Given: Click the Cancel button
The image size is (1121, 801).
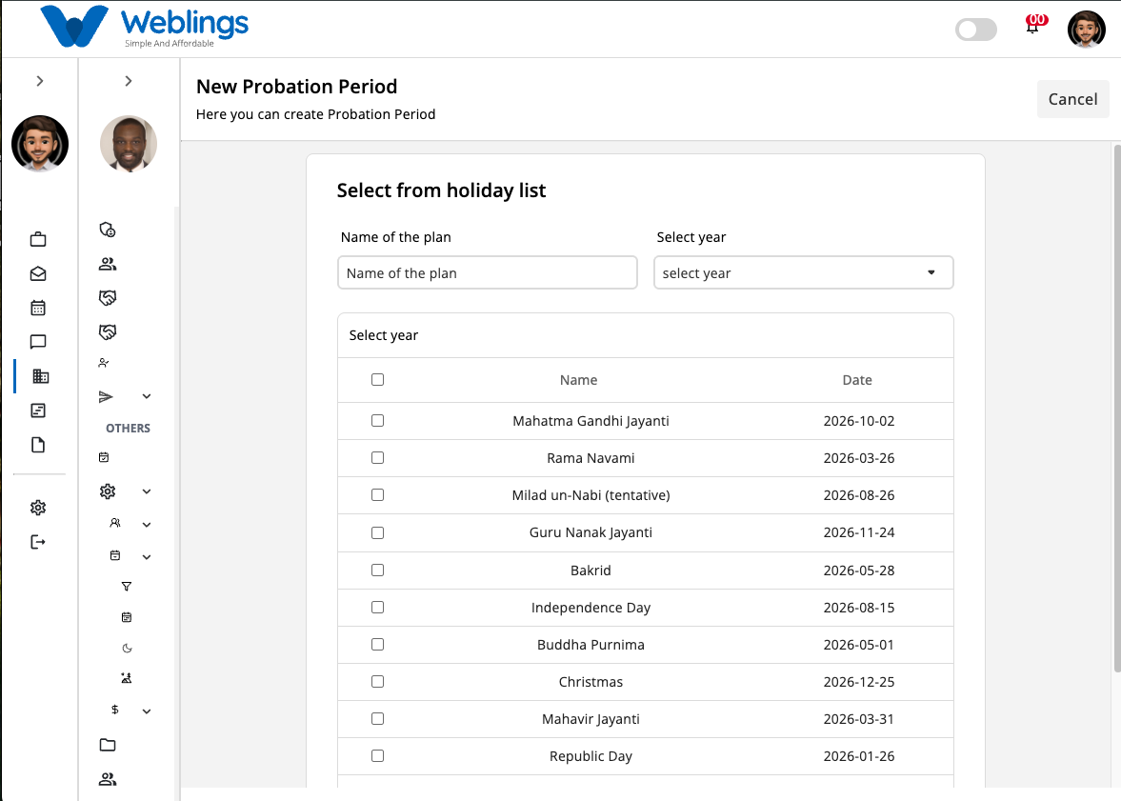Looking at the screenshot, I should (x=1073, y=99).
